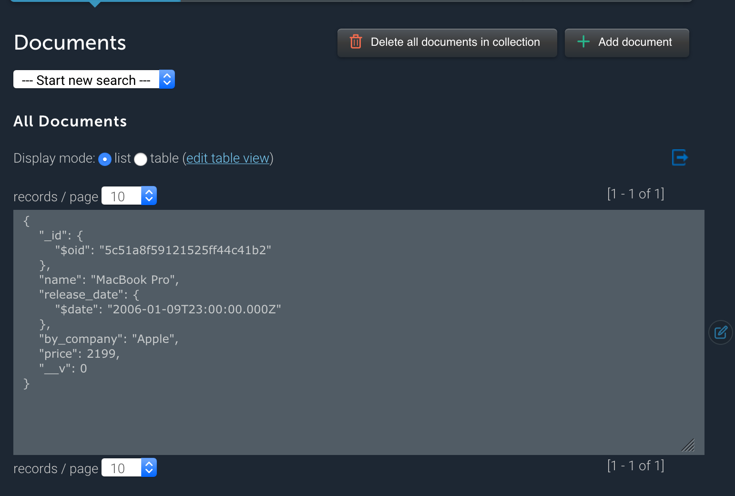Select table display mode
Image resolution: width=735 pixels, height=496 pixels.
coord(141,159)
